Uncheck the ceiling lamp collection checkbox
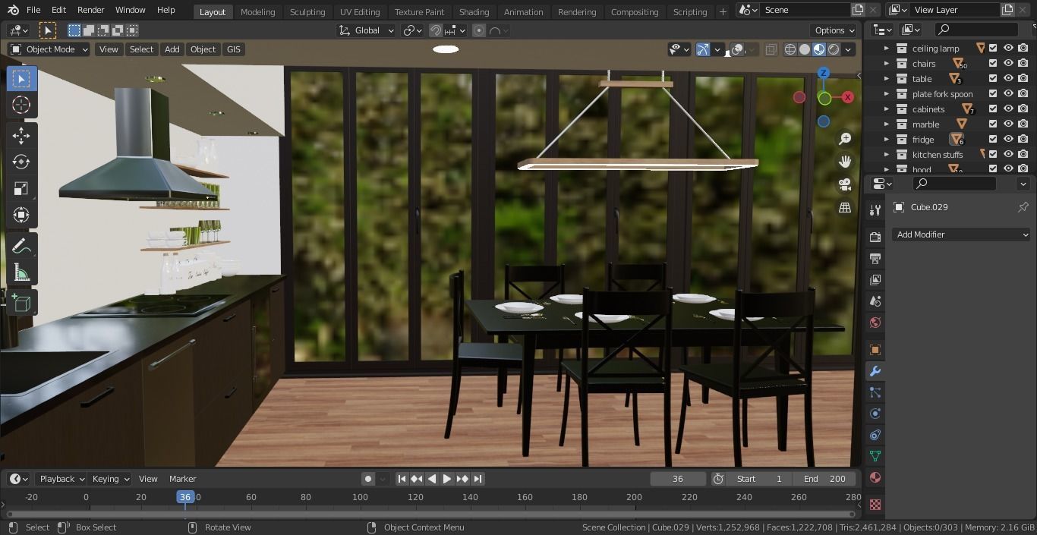The width and height of the screenshot is (1037, 535). (x=993, y=48)
